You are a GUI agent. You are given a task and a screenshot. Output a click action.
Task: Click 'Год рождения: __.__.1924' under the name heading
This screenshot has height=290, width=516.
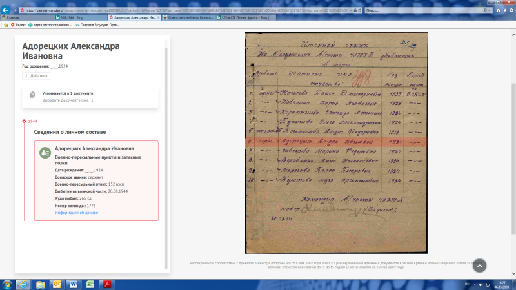tap(45, 66)
